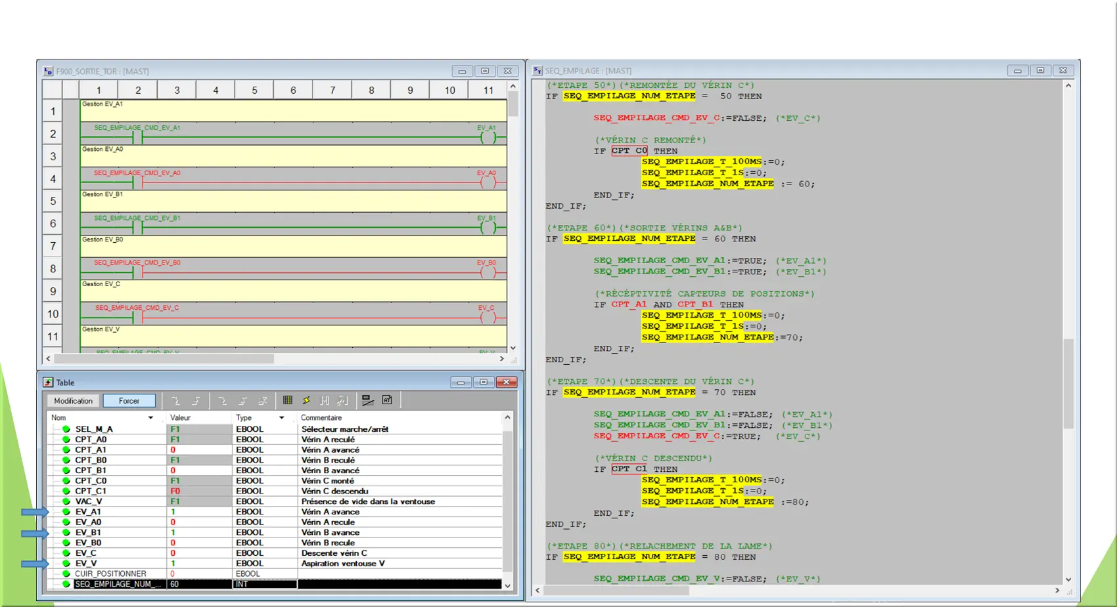The height and width of the screenshot is (607, 1117).
Task: Maximize the SEQ_EMPILAGE window
Action: pos(1040,70)
